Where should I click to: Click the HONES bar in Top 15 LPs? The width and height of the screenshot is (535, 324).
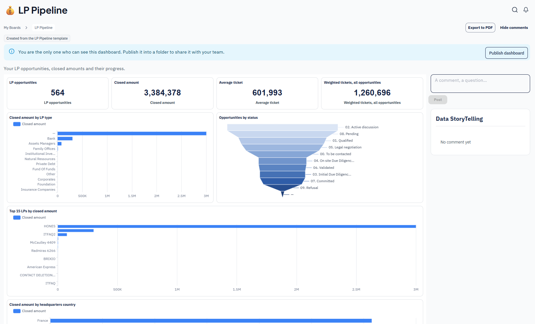point(237,226)
